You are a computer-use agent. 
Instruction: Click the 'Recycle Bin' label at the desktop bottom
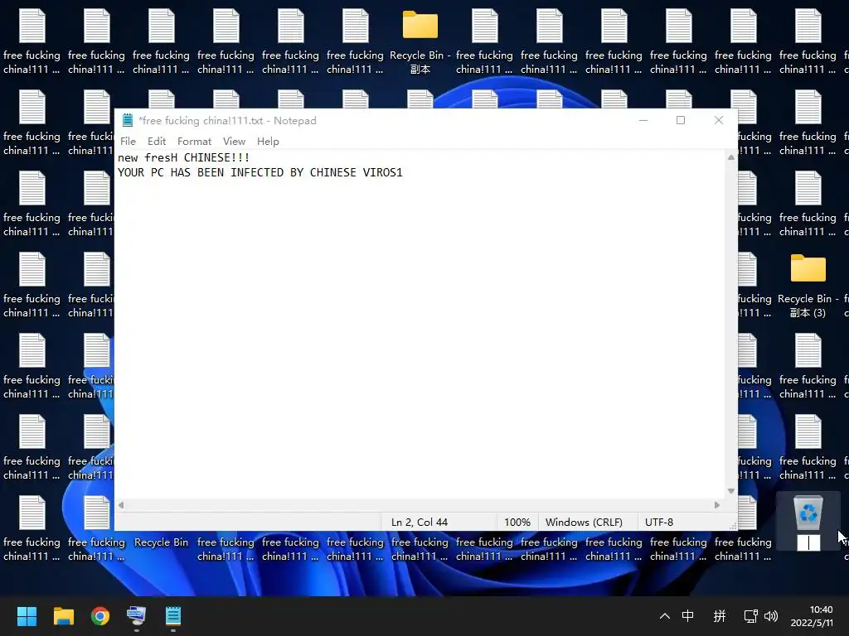pyautogui.click(x=162, y=542)
